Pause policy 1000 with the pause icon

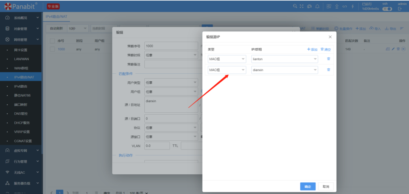click(x=403, y=49)
